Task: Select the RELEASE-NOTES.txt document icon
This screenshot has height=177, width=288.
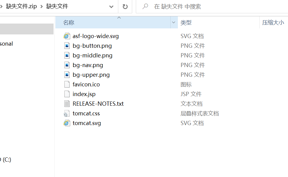Action: (x=67, y=104)
